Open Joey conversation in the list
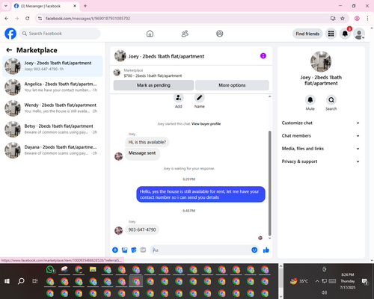 click(x=52, y=66)
